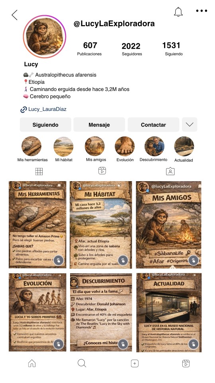Open the Lucy_LauraDíaz profile link
This screenshot has height=383, width=215.
click(47, 109)
